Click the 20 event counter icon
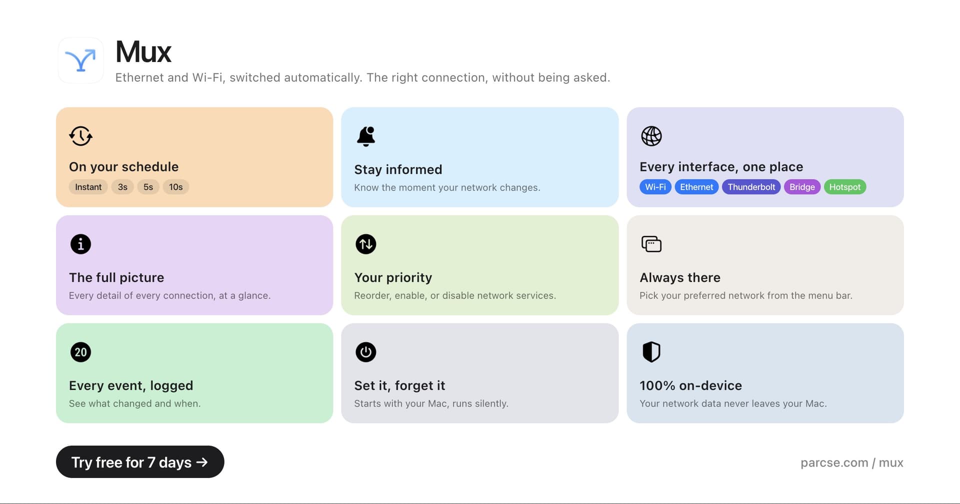This screenshot has width=960, height=504. pos(80,352)
